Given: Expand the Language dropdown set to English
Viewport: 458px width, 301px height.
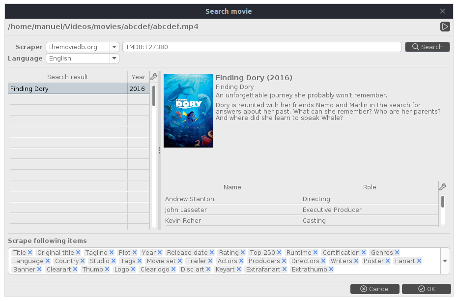Looking at the screenshot, I should pos(114,59).
